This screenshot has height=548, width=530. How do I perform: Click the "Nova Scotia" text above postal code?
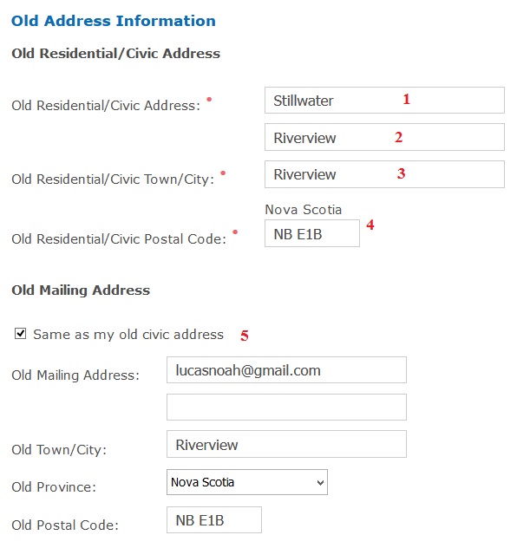click(303, 210)
